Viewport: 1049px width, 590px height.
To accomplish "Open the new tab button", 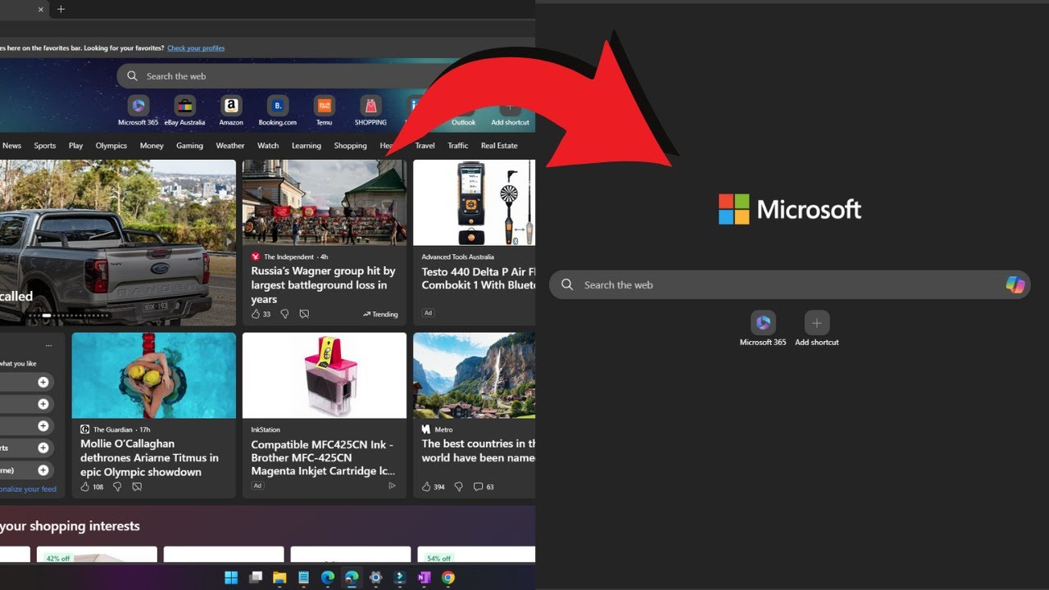I will (61, 9).
